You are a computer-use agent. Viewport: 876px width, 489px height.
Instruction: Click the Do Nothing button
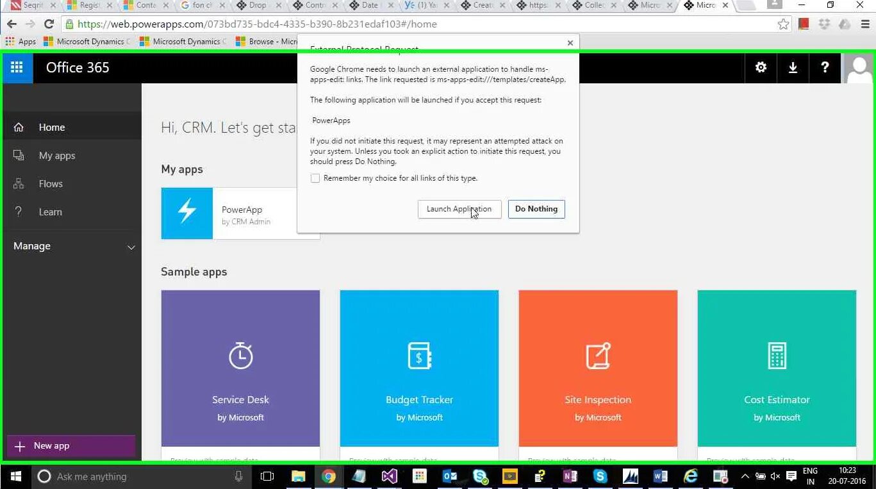(536, 209)
